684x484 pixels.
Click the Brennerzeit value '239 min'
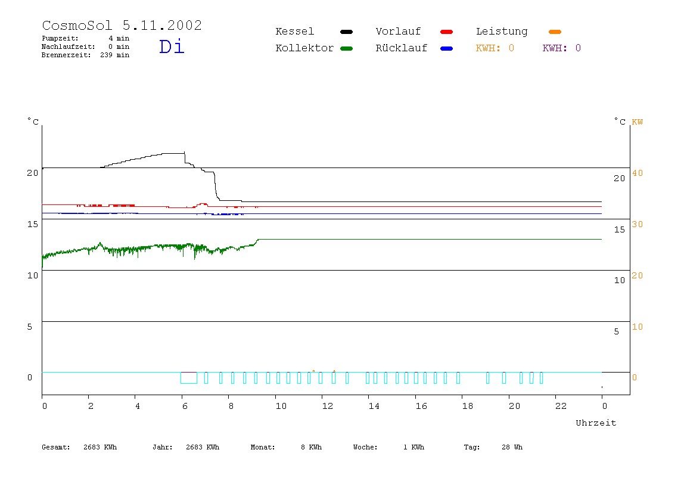[115, 55]
